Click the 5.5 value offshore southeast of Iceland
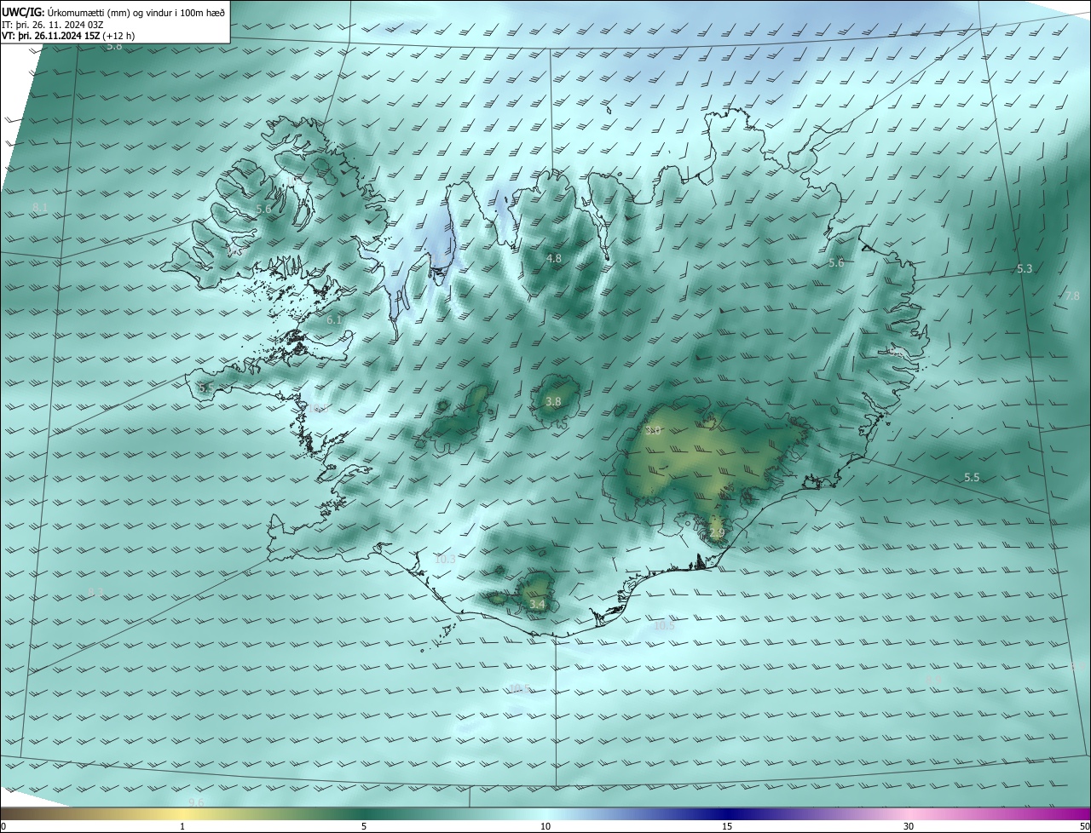1091x833 pixels. tap(972, 478)
